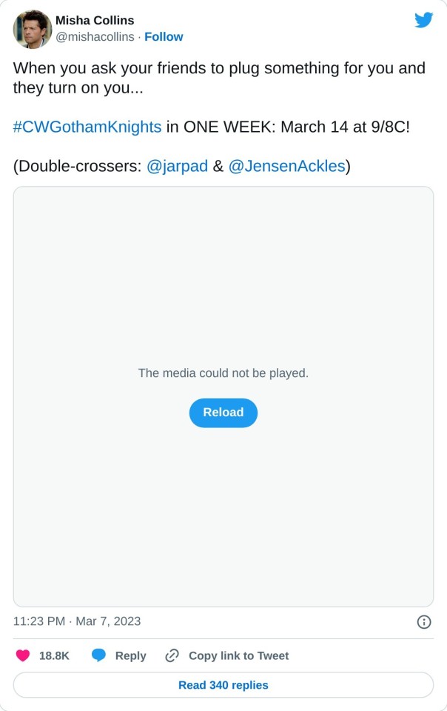Click the Reply label
Viewport: 447px width, 711px height.
tap(130, 655)
